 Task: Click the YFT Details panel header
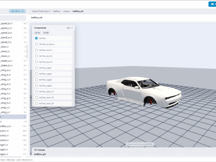point(40,150)
